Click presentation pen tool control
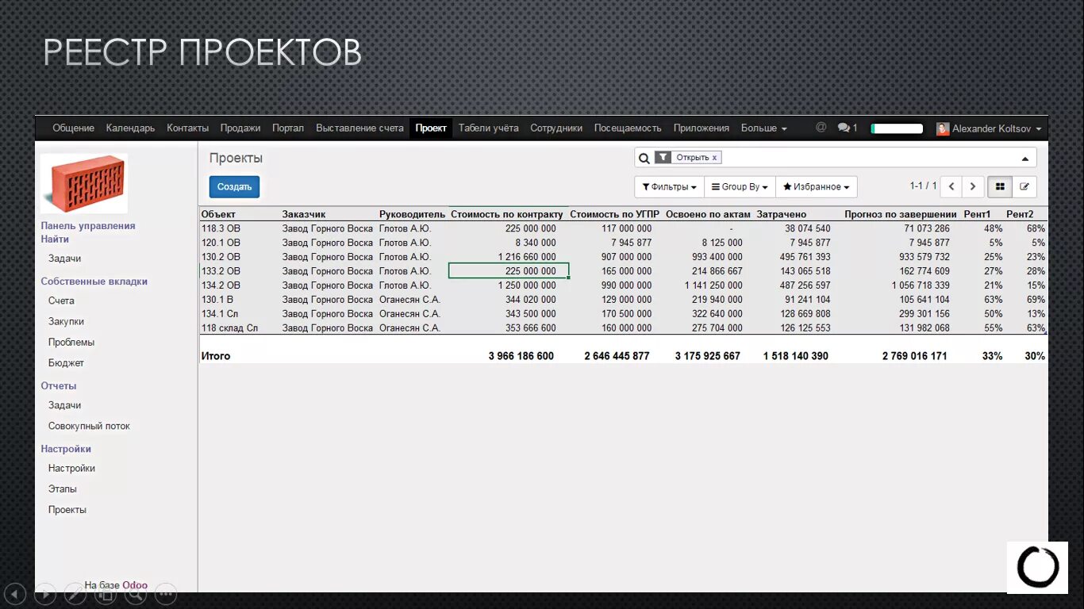 pyautogui.click(x=75, y=592)
